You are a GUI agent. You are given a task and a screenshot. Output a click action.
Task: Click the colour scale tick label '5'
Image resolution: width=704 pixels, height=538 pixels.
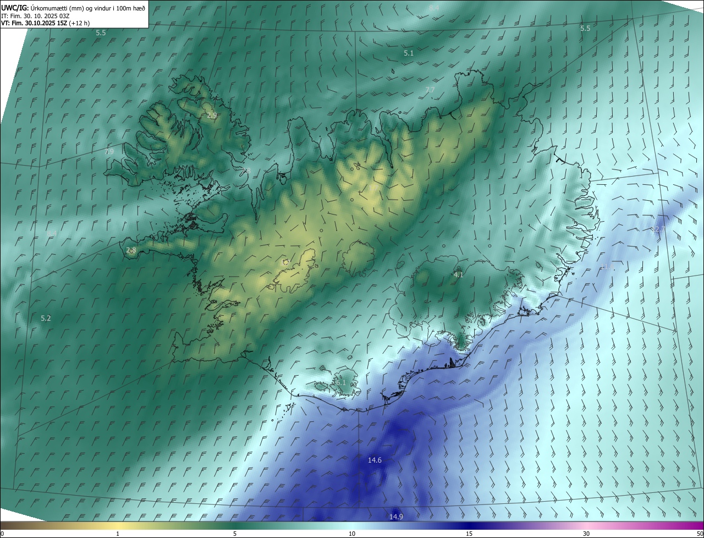click(235, 534)
